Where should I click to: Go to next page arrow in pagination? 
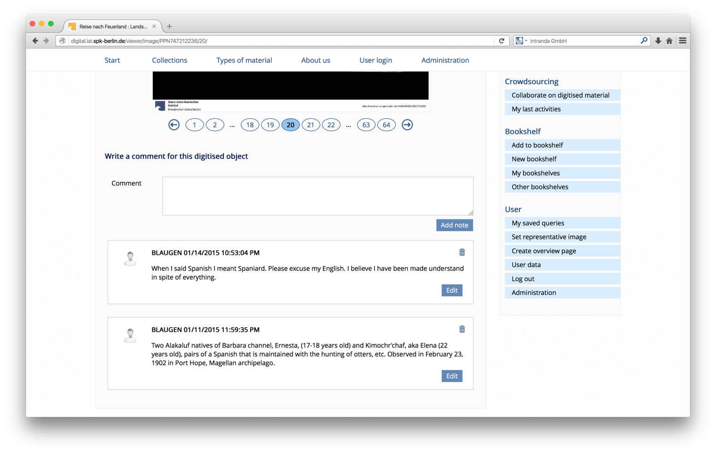[407, 125]
